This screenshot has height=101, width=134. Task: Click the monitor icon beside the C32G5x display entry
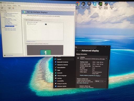point(78,58)
